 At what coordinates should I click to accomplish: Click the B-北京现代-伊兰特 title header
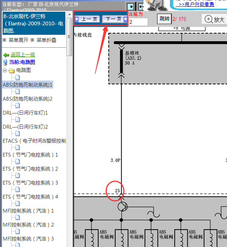point(34,23)
